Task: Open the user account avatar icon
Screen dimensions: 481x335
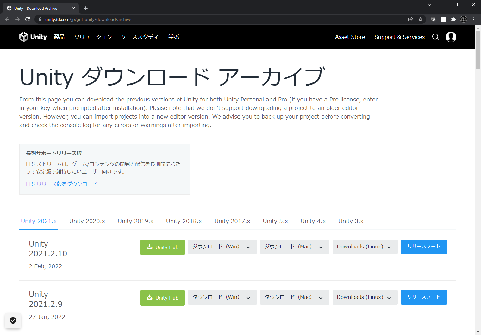Action: 451,37
